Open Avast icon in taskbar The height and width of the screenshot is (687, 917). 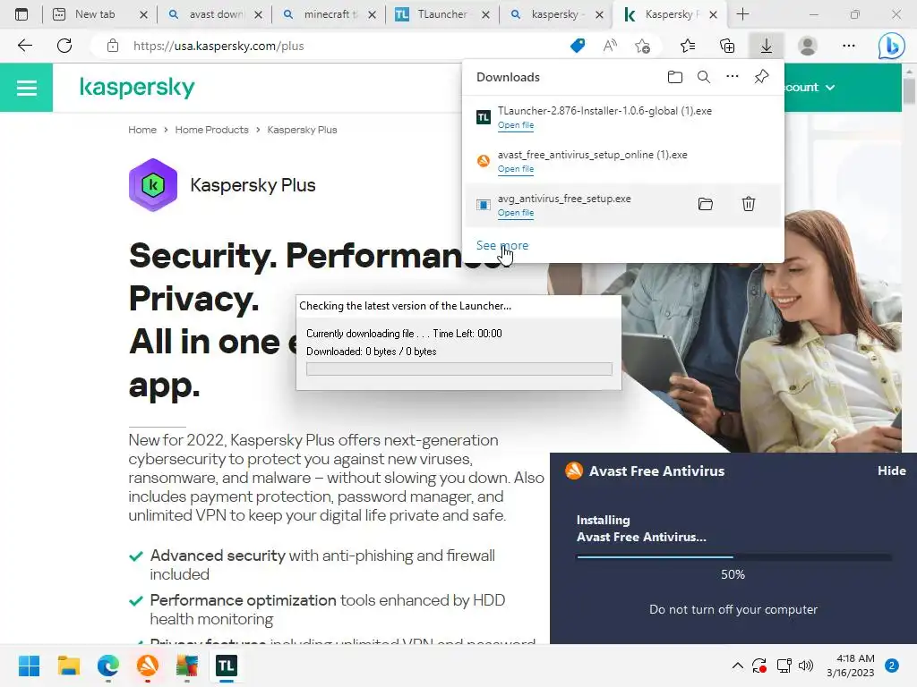[148, 666]
